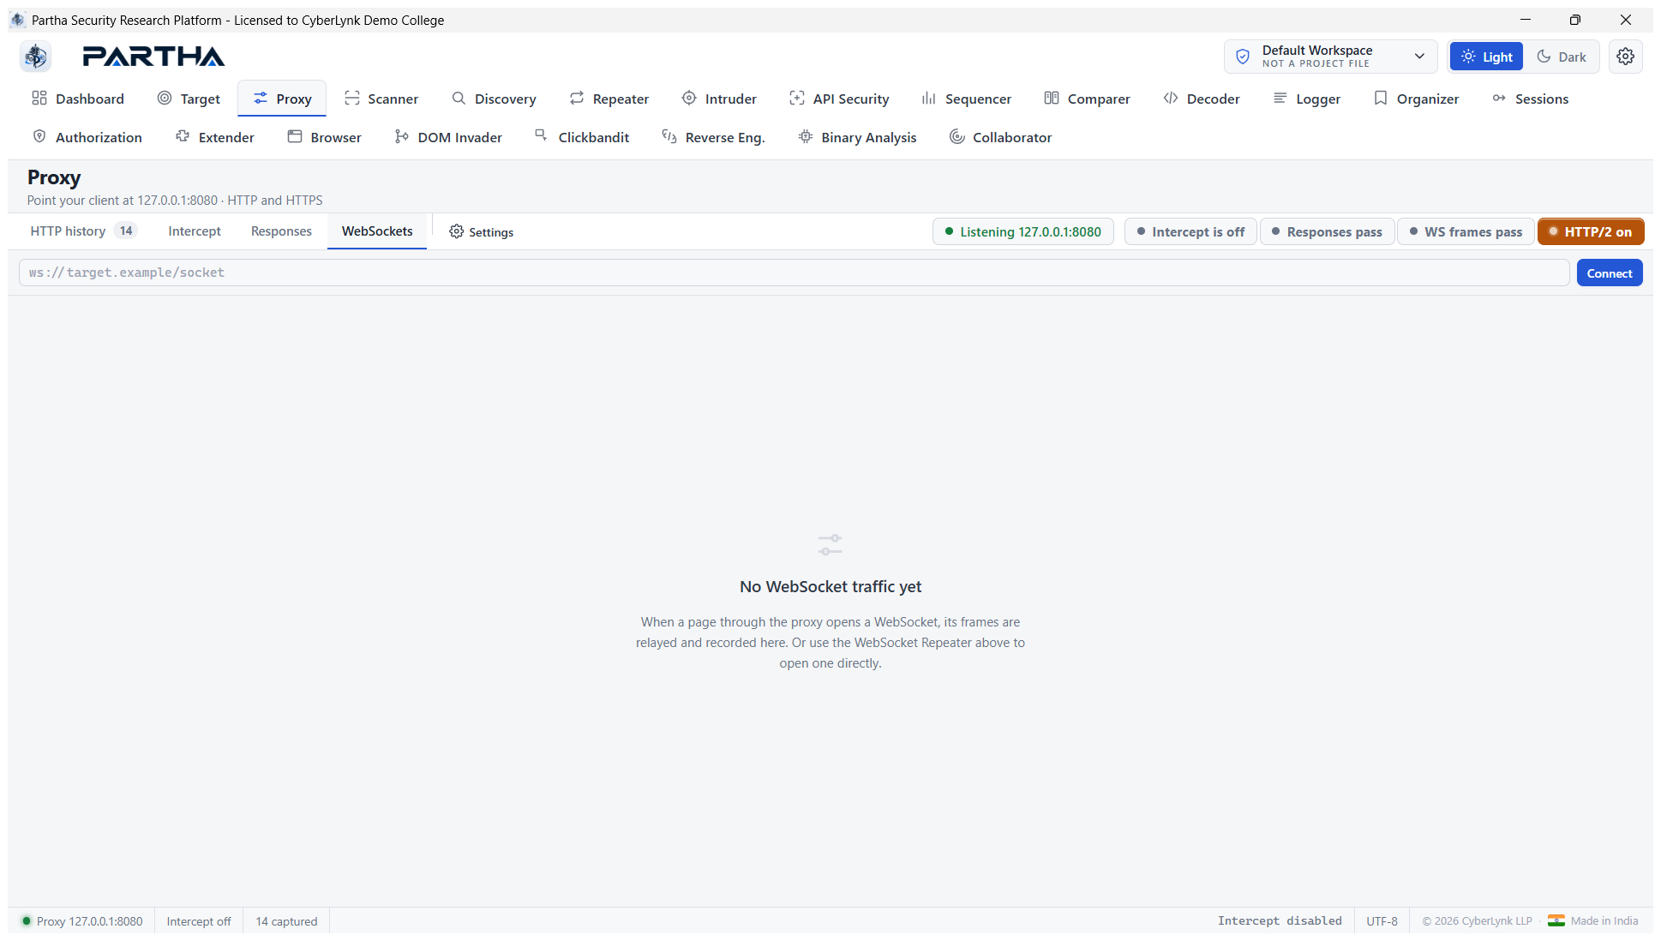Click UTF-8 encoding in status bar
Viewport: 1661px width, 941px height.
click(x=1382, y=921)
